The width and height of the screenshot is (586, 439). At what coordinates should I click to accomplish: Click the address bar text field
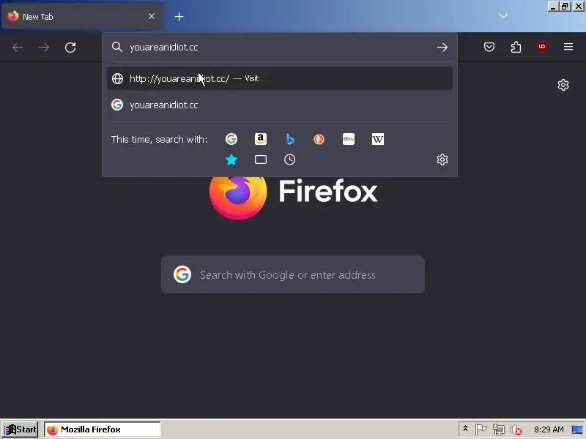pos(281,48)
